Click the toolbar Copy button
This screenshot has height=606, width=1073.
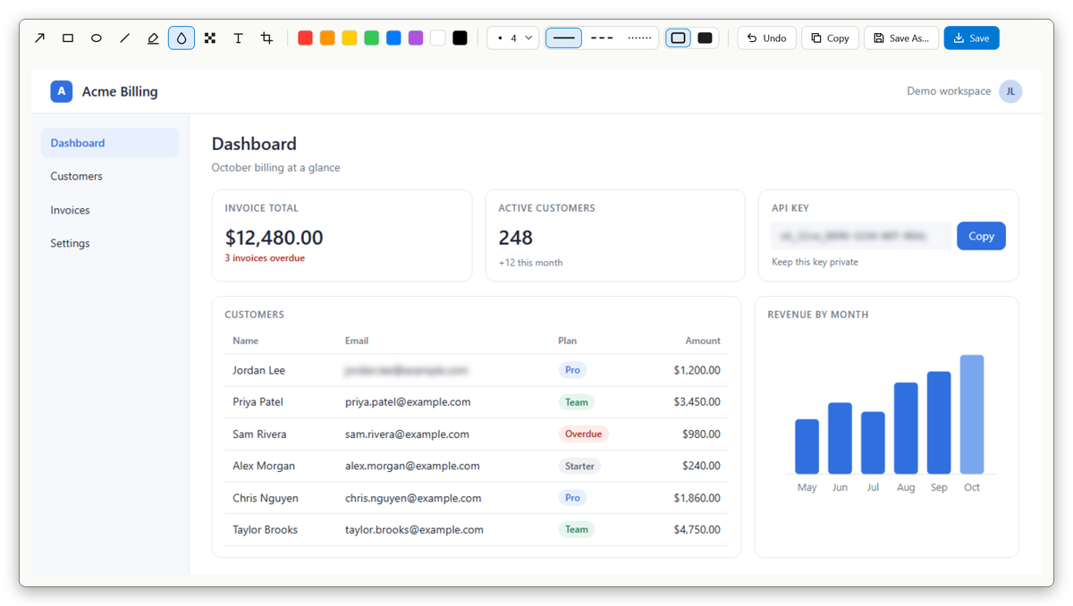coord(830,38)
